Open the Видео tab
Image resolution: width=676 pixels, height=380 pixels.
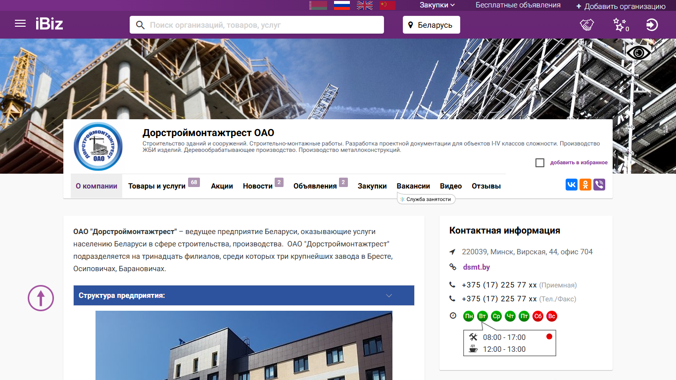point(451,186)
